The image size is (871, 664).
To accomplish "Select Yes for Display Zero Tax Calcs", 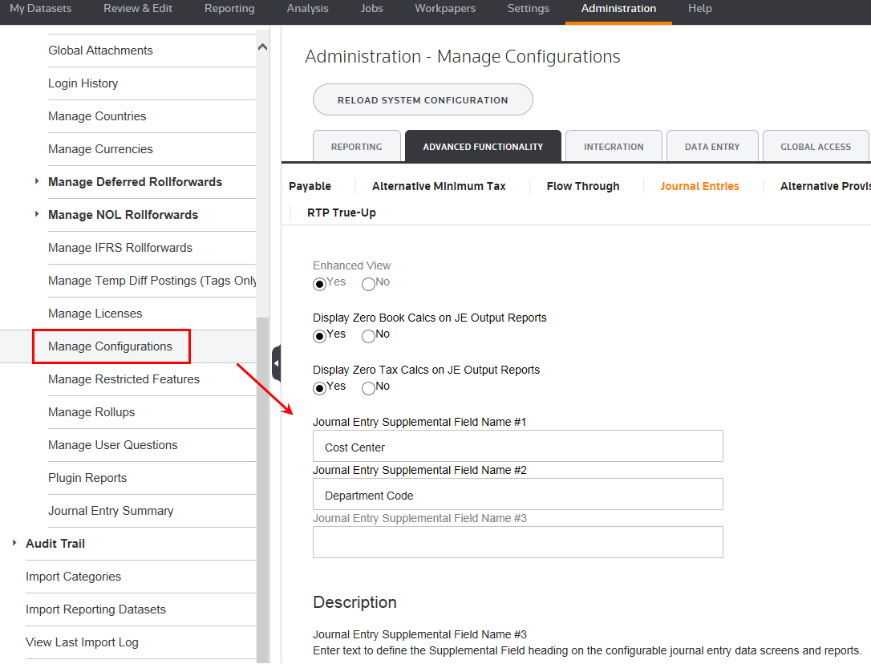I will coord(320,388).
